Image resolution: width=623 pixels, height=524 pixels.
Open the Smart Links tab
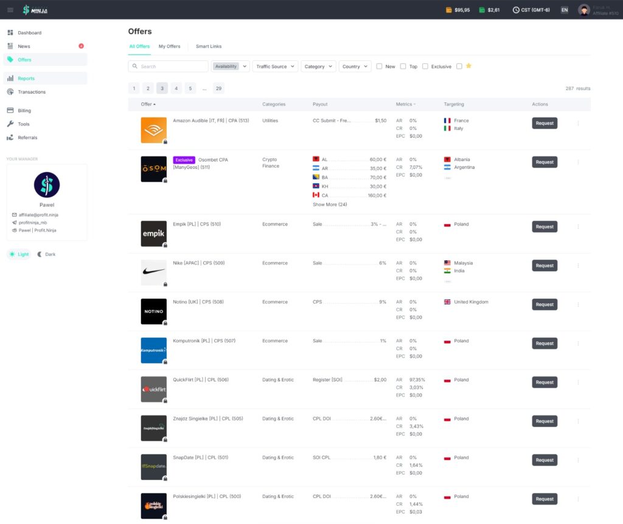point(209,46)
